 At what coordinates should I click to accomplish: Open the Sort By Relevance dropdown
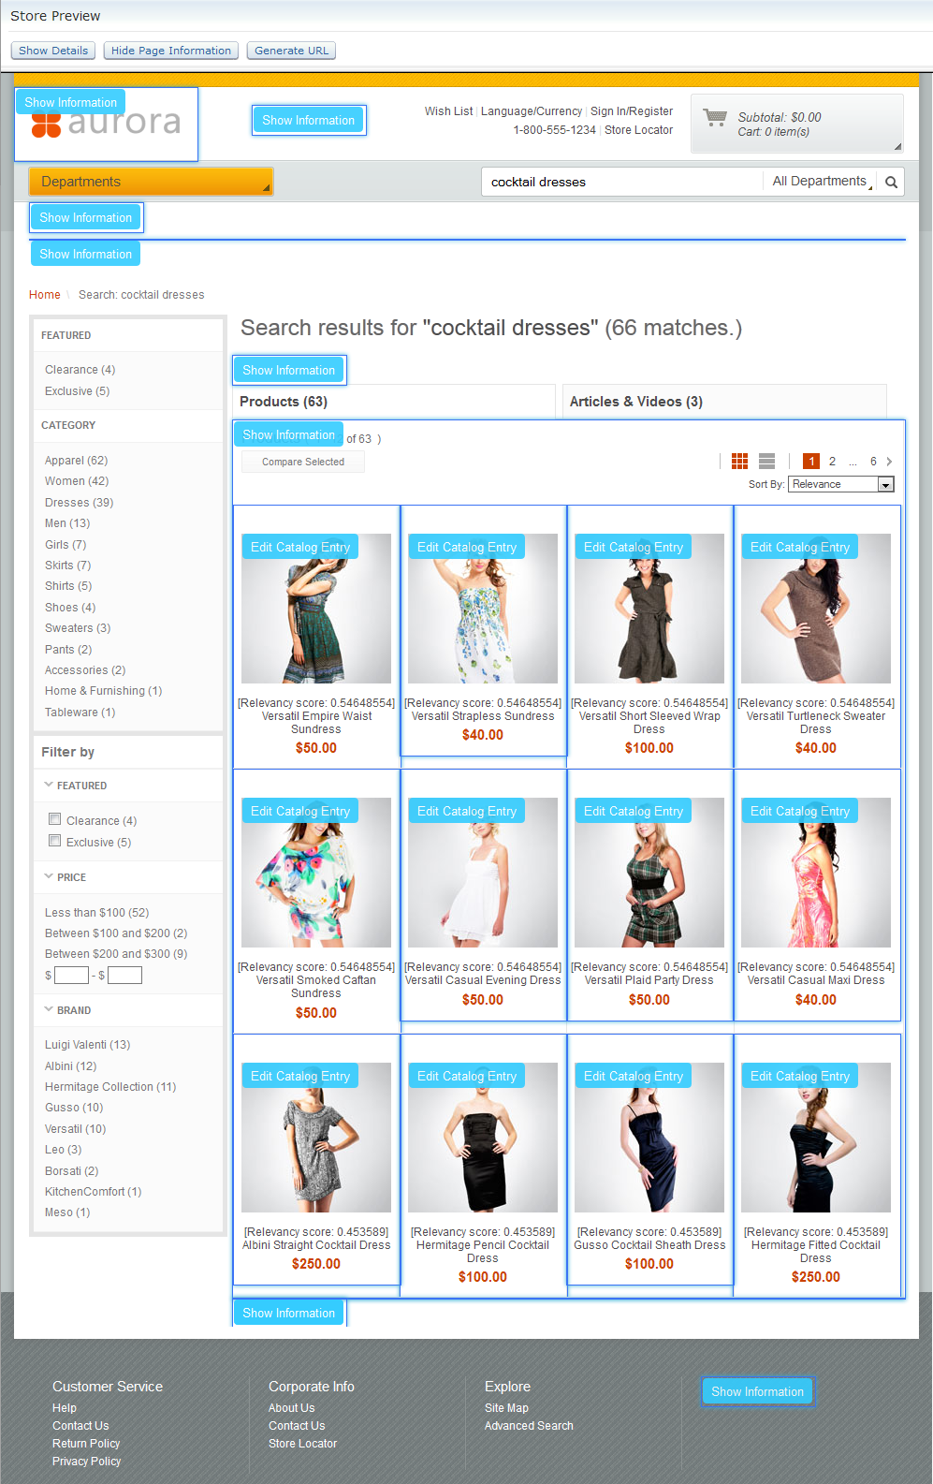click(840, 484)
